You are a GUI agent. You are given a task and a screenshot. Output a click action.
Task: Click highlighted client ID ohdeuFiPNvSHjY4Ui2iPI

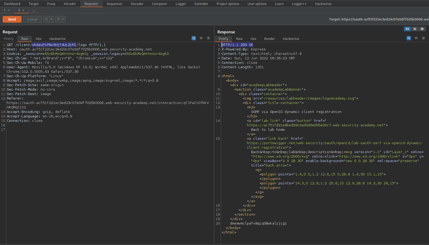(x=54, y=45)
